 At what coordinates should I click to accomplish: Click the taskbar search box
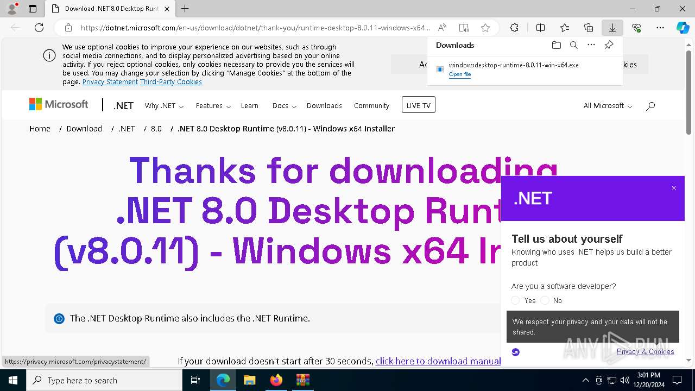tap(104, 380)
